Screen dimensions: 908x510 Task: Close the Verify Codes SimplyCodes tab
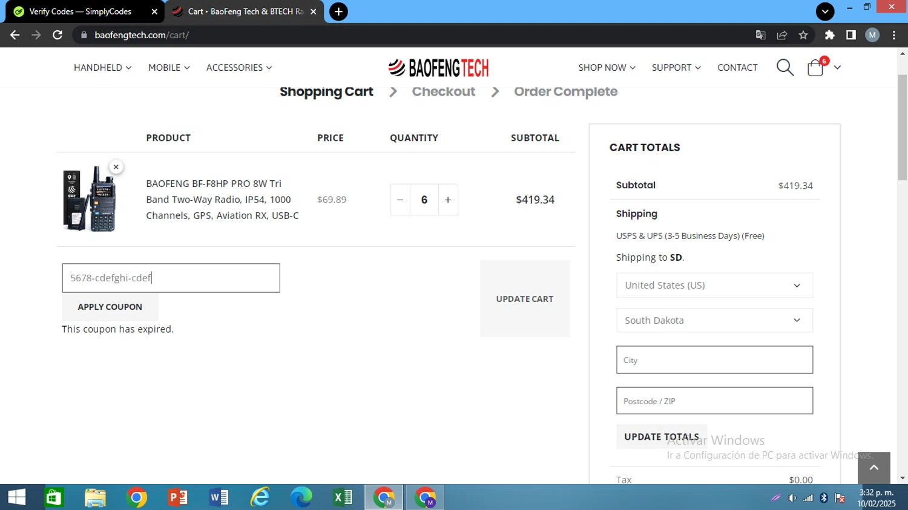point(154,11)
